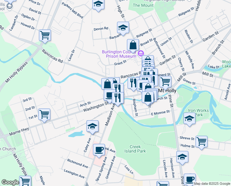The image size is (231, 186).
Task: Open the grocery cart marker by Hulme St
Action: point(201,142)
